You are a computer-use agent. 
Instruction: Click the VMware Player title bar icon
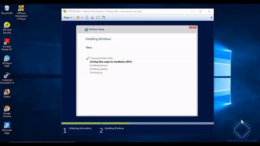point(65,11)
